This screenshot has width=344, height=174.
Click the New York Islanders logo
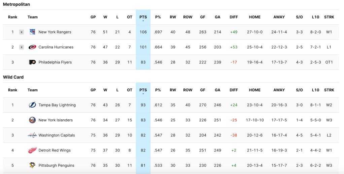click(x=32, y=120)
